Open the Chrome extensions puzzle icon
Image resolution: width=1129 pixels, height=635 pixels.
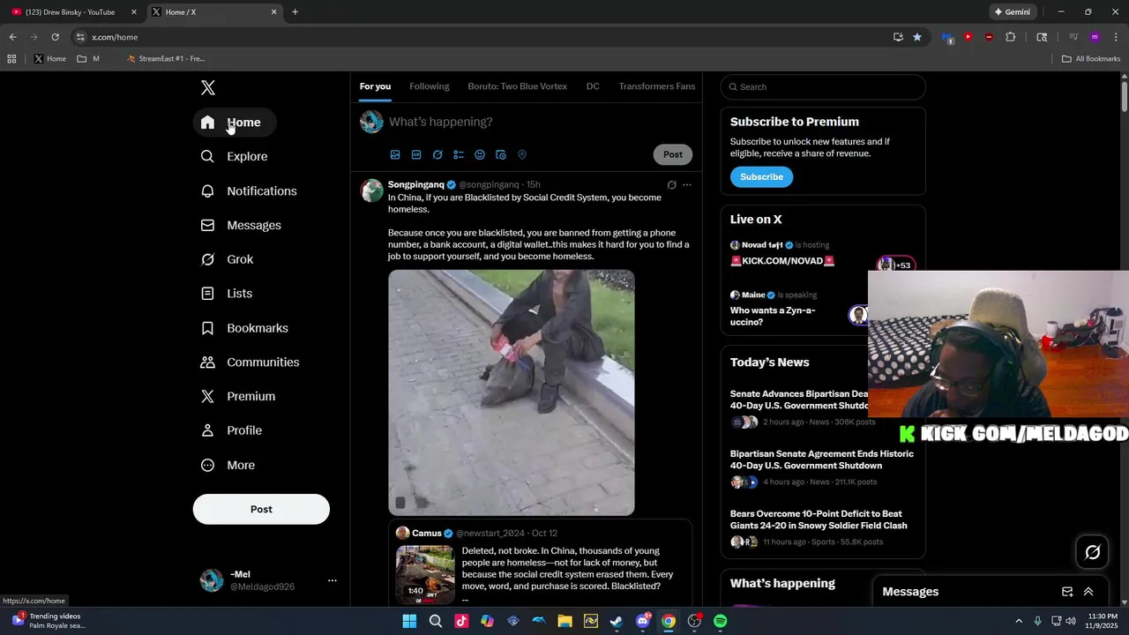click(x=1011, y=37)
